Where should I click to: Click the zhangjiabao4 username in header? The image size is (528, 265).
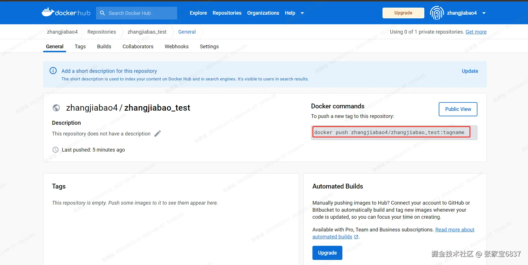[x=462, y=13]
